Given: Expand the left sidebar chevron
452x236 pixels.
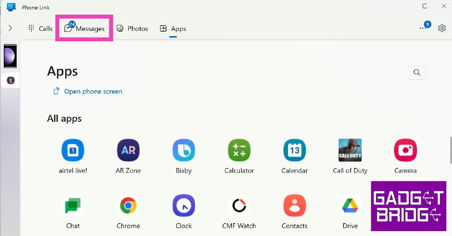Looking at the screenshot, I should point(10,28).
